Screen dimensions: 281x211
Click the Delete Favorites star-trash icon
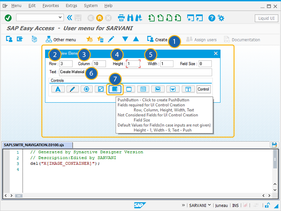100,39
